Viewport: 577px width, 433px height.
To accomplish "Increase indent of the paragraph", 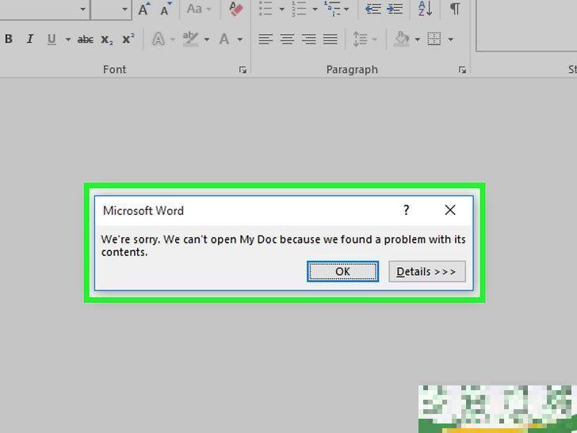I will pyautogui.click(x=394, y=10).
